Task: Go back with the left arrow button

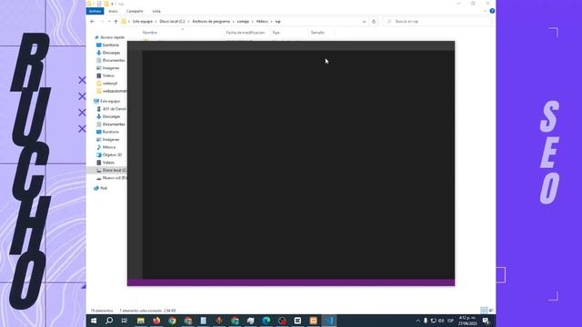Action: (x=93, y=22)
